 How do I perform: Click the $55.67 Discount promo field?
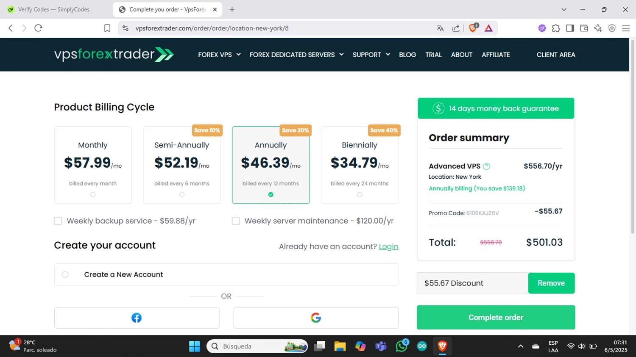tap(472, 283)
